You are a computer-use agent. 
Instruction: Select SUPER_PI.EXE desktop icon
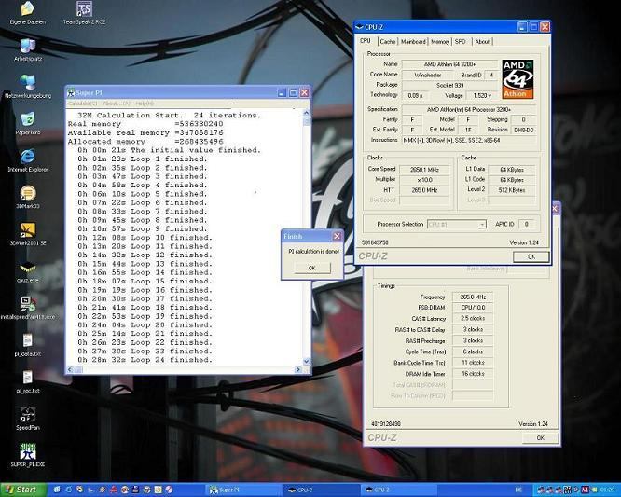pos(27,455)
